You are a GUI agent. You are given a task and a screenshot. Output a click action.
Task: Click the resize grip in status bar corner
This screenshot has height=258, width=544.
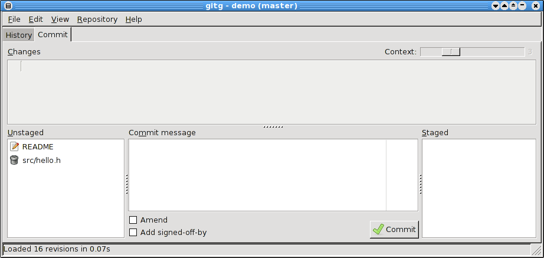point(535,249)
